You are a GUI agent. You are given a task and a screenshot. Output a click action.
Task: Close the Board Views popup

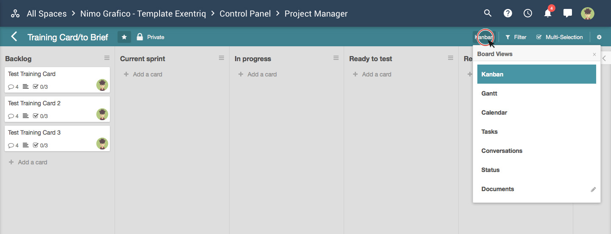[594, 54]
